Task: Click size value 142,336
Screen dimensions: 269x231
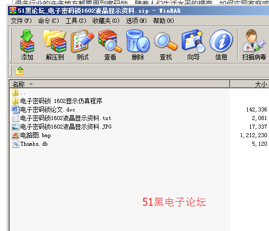Action: pos(257,109)
